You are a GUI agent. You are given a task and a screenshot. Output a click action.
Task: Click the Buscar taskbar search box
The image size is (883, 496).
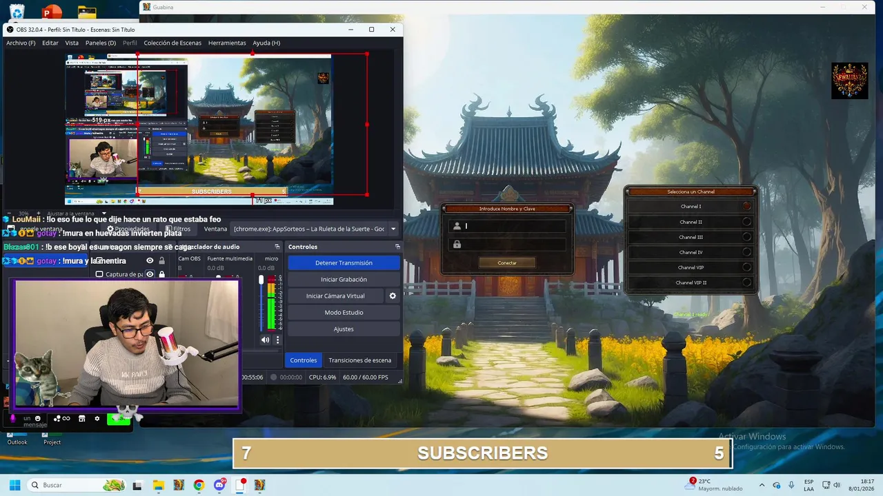click(x=77, y=485)
